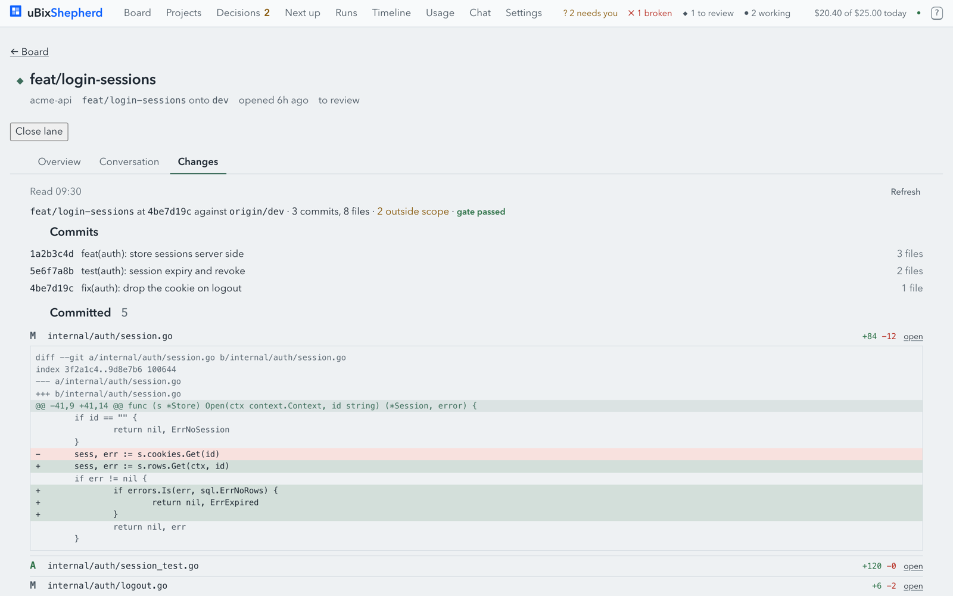Open the Timeline page

(391, 13)
